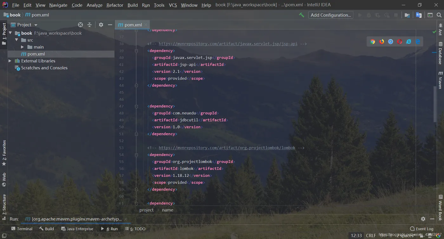Follow the lombok mvnrepository link

[x=227, y=148]
